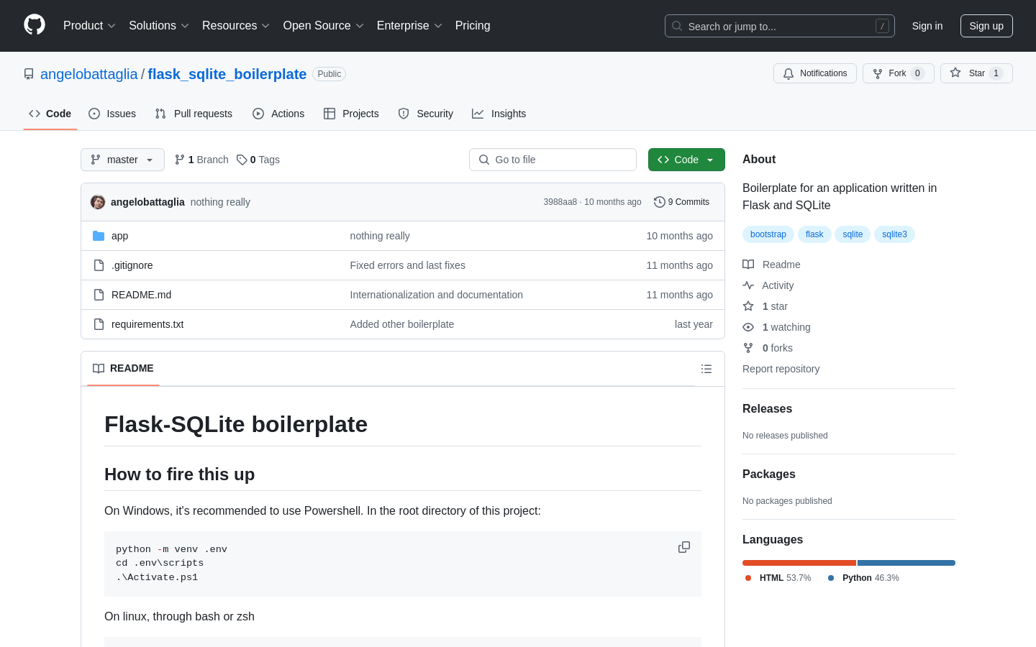Click the Python language bar segment
Viewport: 1036px width, 647px height.
click(x=906, y=563)
